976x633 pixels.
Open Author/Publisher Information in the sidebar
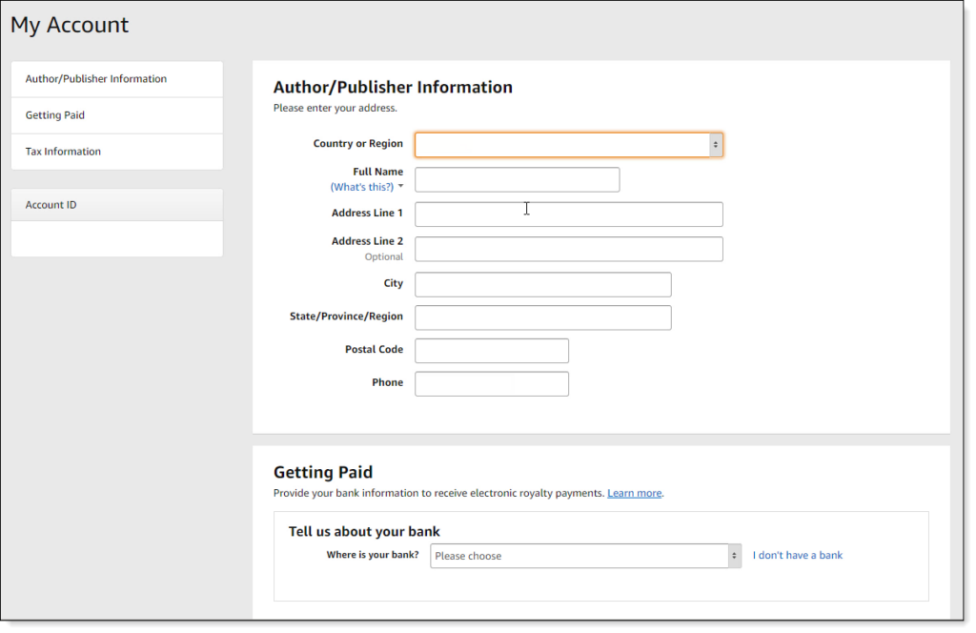(96, 79)
